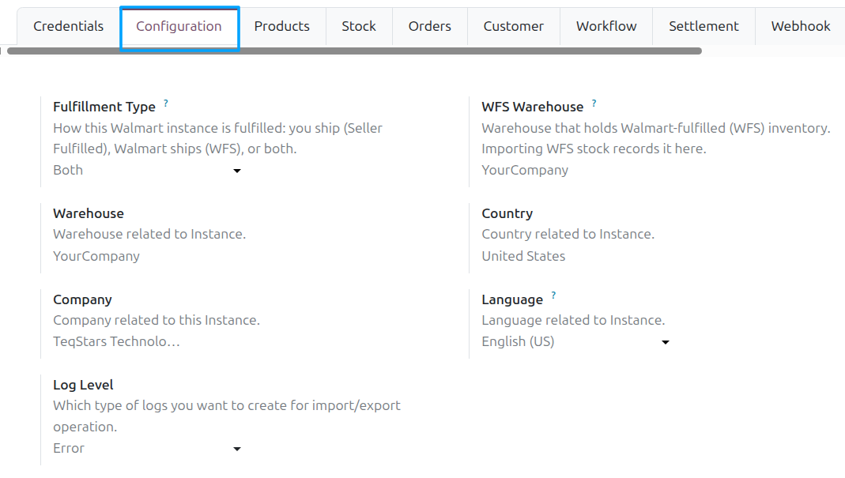Click the Warehouse field showing YourCompany
The height and width of the screenshot is (478, 845).
click(x=96, y=256)
